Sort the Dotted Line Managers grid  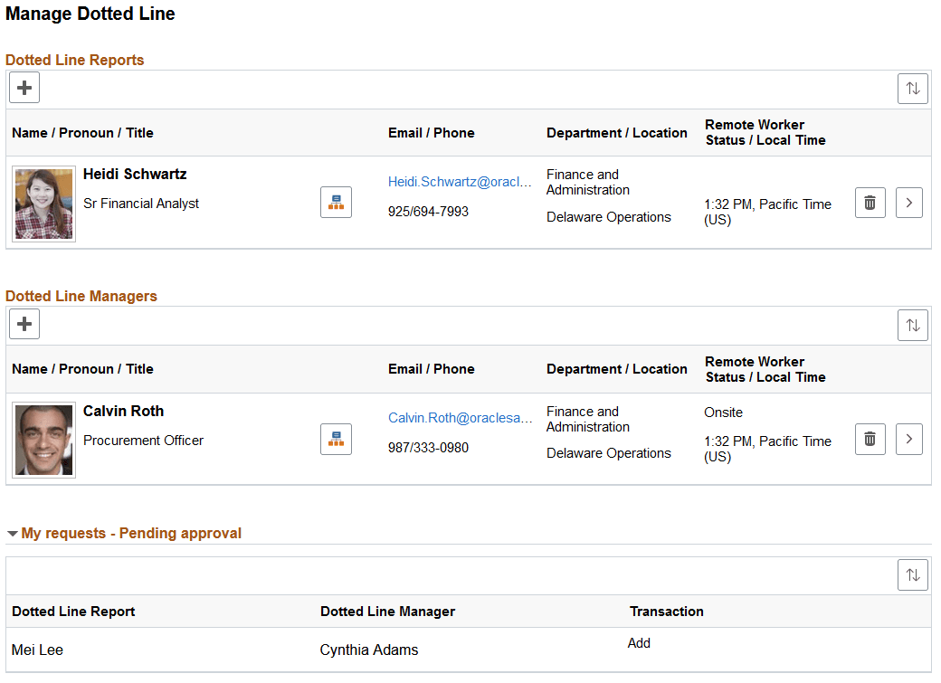[912, 324]
